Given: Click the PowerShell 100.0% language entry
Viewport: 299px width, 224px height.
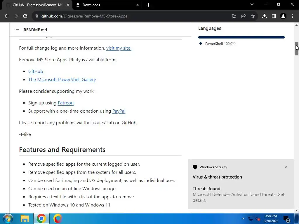Looking at the screenshot, I should 220,44.
